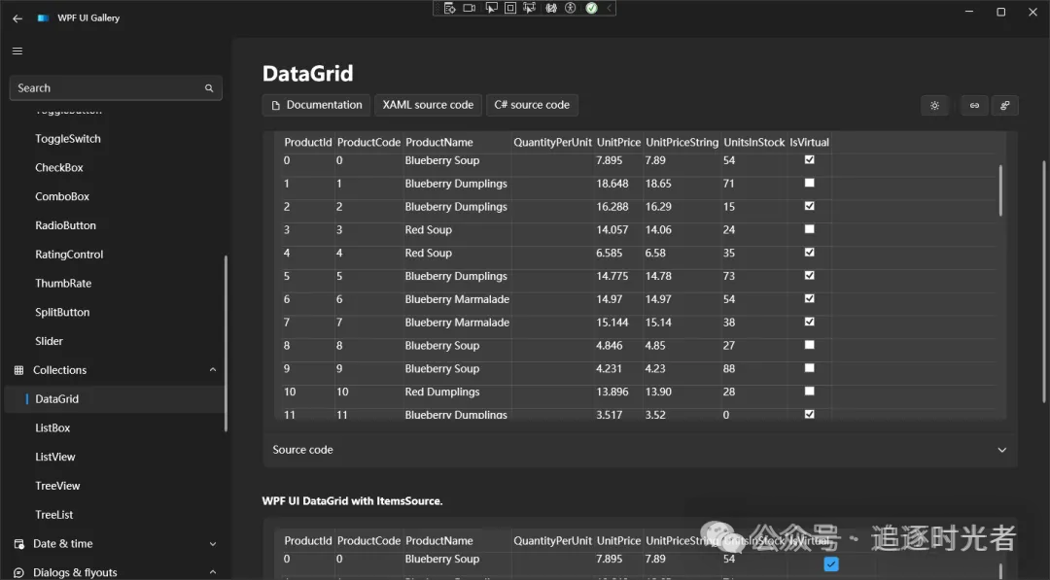Viewport: 1050px width, 580px height.
Task: Sort by the UnitPrice column header
Action: [618, 143]
